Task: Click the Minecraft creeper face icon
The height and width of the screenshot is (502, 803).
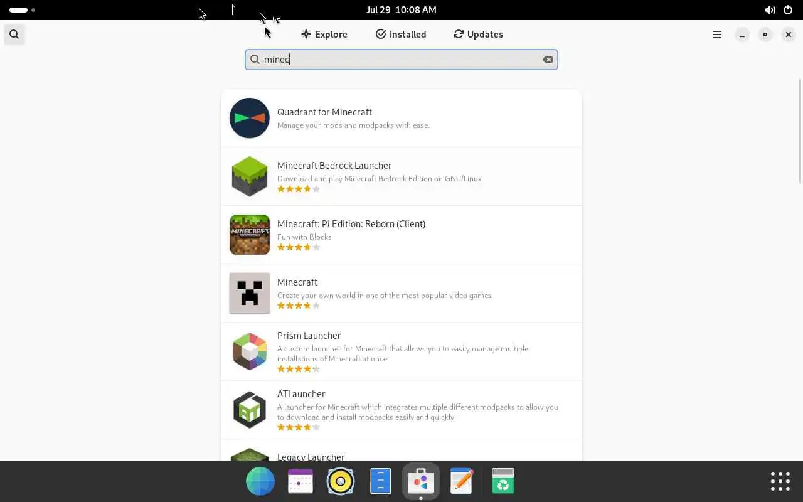Action: [250, 293]
